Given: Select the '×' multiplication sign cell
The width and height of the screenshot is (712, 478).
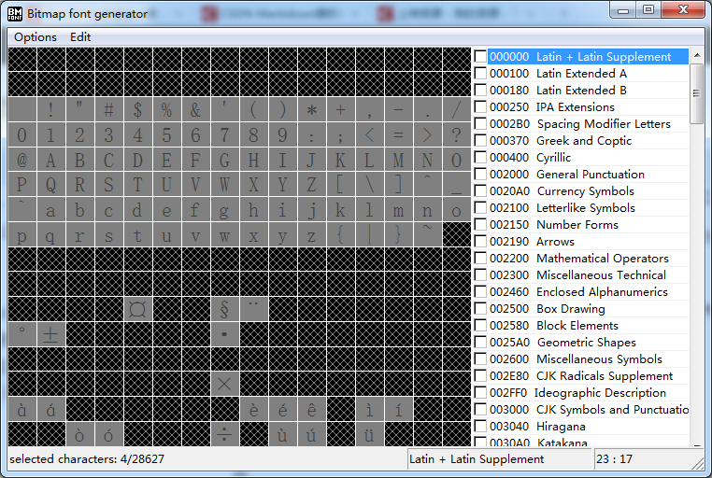Looking at the screenshot, I should point(224,385).
